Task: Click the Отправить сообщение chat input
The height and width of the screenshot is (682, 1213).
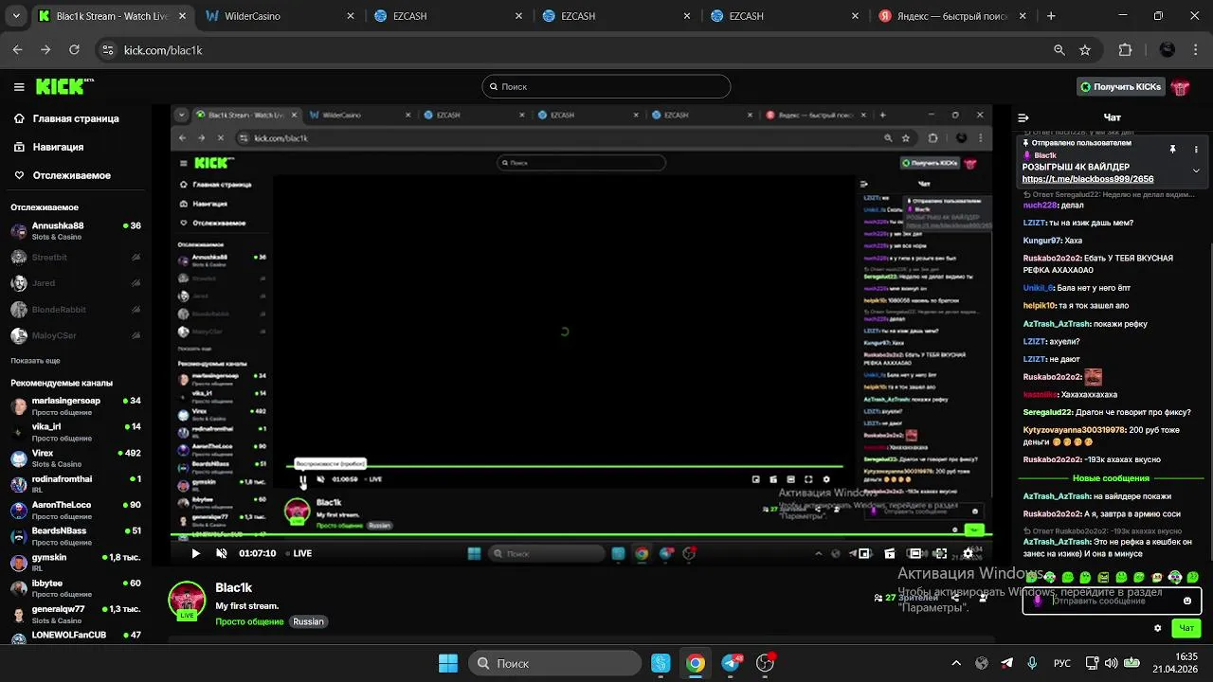Action: pos(1111,601)
